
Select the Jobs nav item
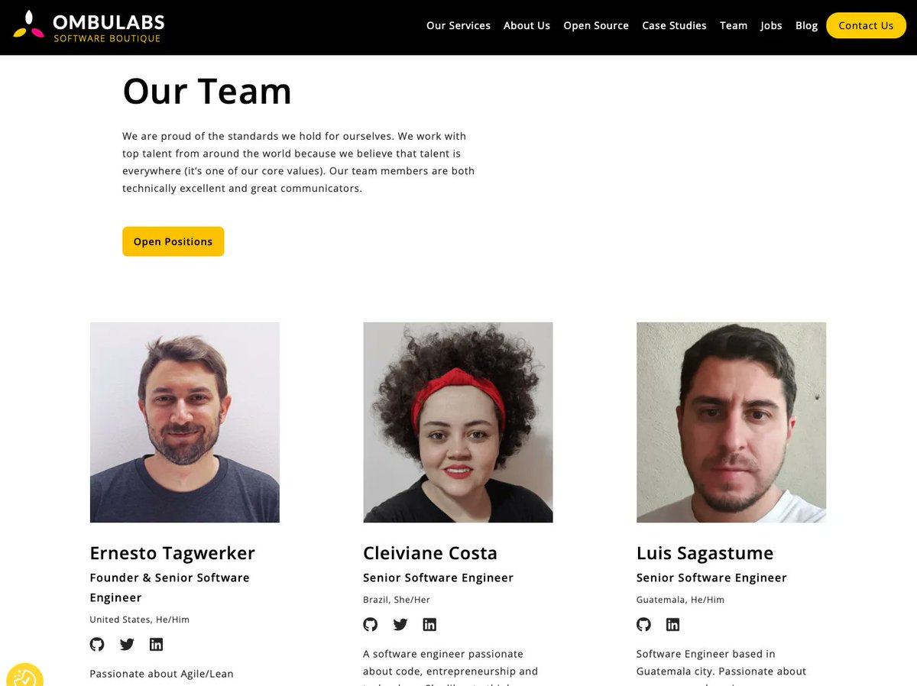click(x=771, y=25)
